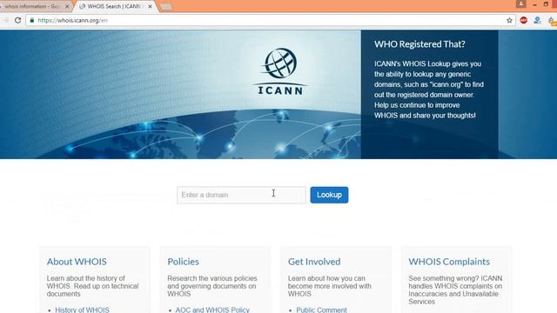Follow the Public Comment link
The width and height of the screenshot is (557, 313).
pyautogui.click(x=321, y=310)
